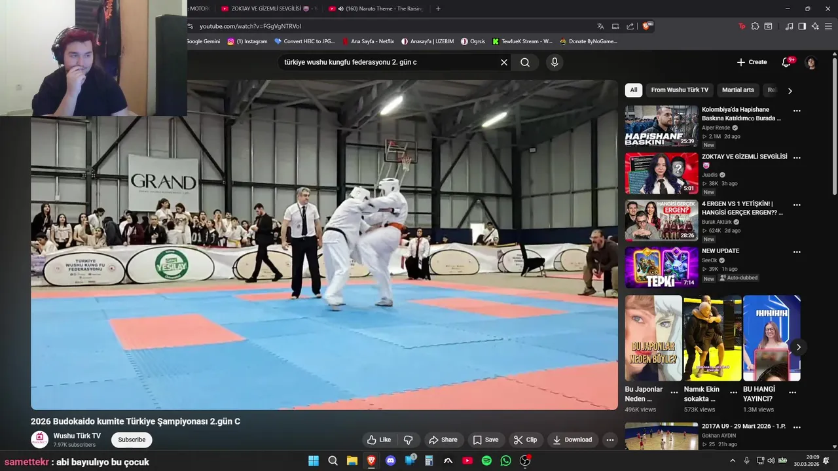Select the All filter chip
This screenshot has width=838, height=471.
tap(633, 90)
